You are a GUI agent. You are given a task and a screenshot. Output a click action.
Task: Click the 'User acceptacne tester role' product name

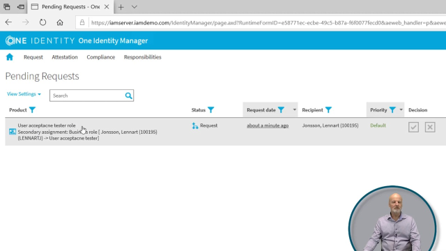(47, 125)
